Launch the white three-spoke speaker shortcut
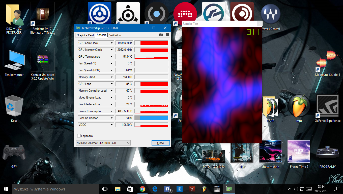 128,13
